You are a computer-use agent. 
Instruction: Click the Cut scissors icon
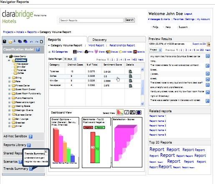(x=15, y=41)
